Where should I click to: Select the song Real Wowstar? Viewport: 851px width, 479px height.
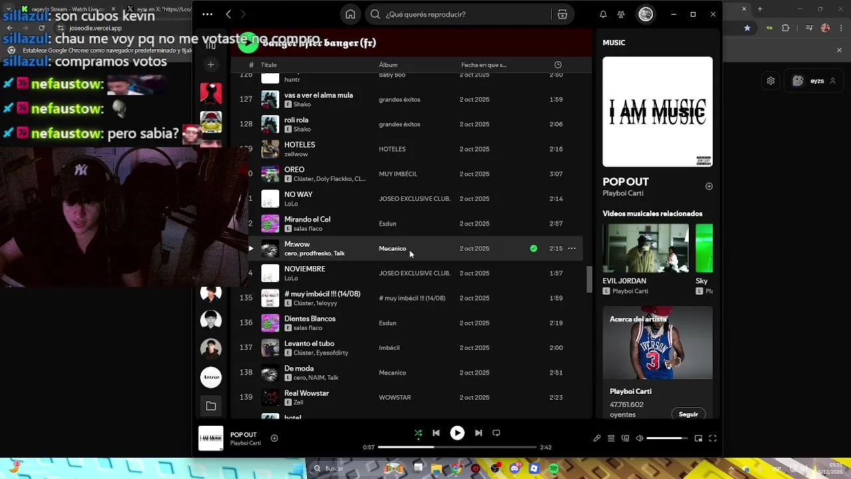[306, 393]
